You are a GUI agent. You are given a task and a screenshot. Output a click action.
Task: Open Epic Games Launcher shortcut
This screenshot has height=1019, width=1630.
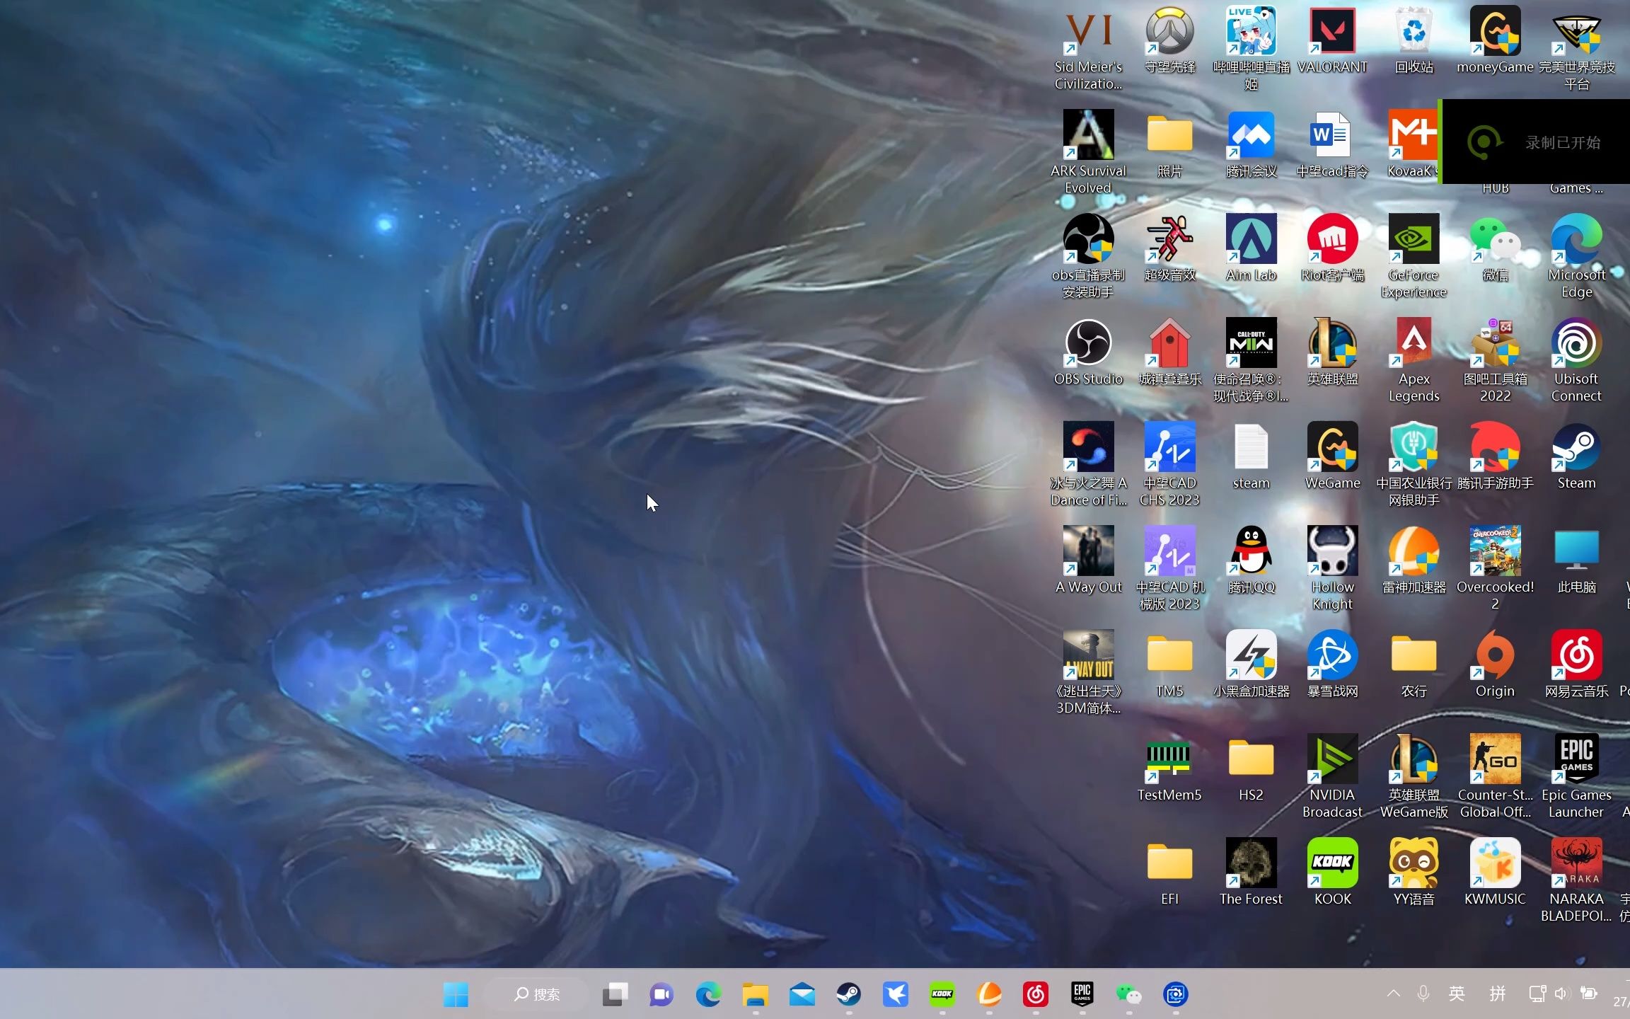tap(1576, 757)
